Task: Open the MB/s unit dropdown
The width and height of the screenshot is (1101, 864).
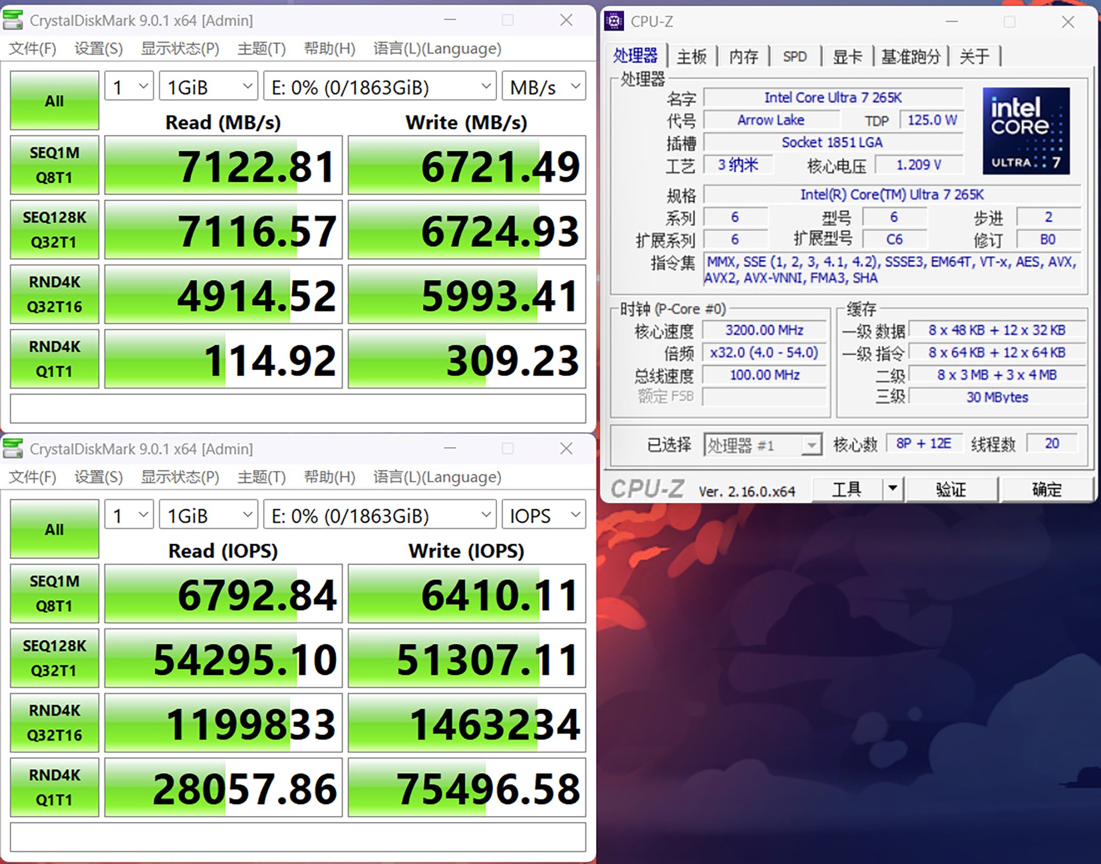Action: click(x=544, y=86)
